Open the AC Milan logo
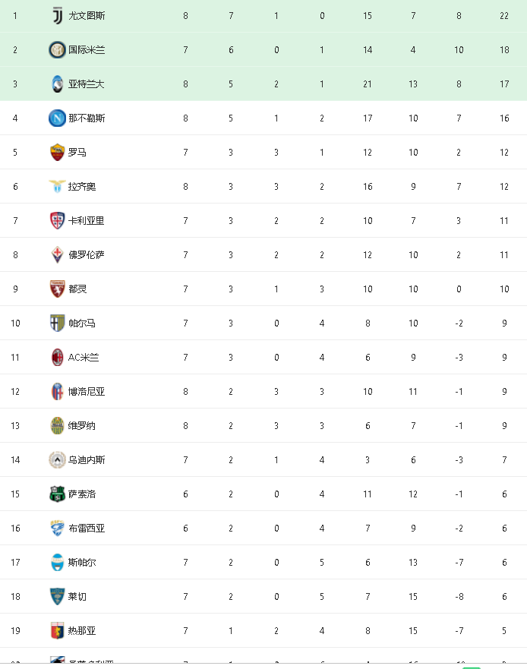The height and width of the screenshot is (669, 527). click(x=57, y=357)
